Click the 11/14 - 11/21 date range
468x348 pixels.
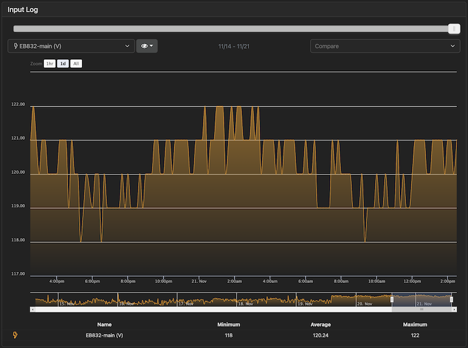234,46
